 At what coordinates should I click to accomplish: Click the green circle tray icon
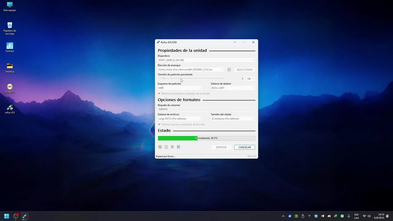click(296, 216)
